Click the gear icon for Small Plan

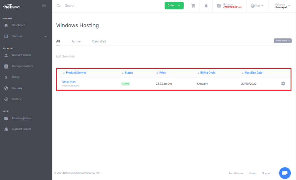click(x=283, y=84)
